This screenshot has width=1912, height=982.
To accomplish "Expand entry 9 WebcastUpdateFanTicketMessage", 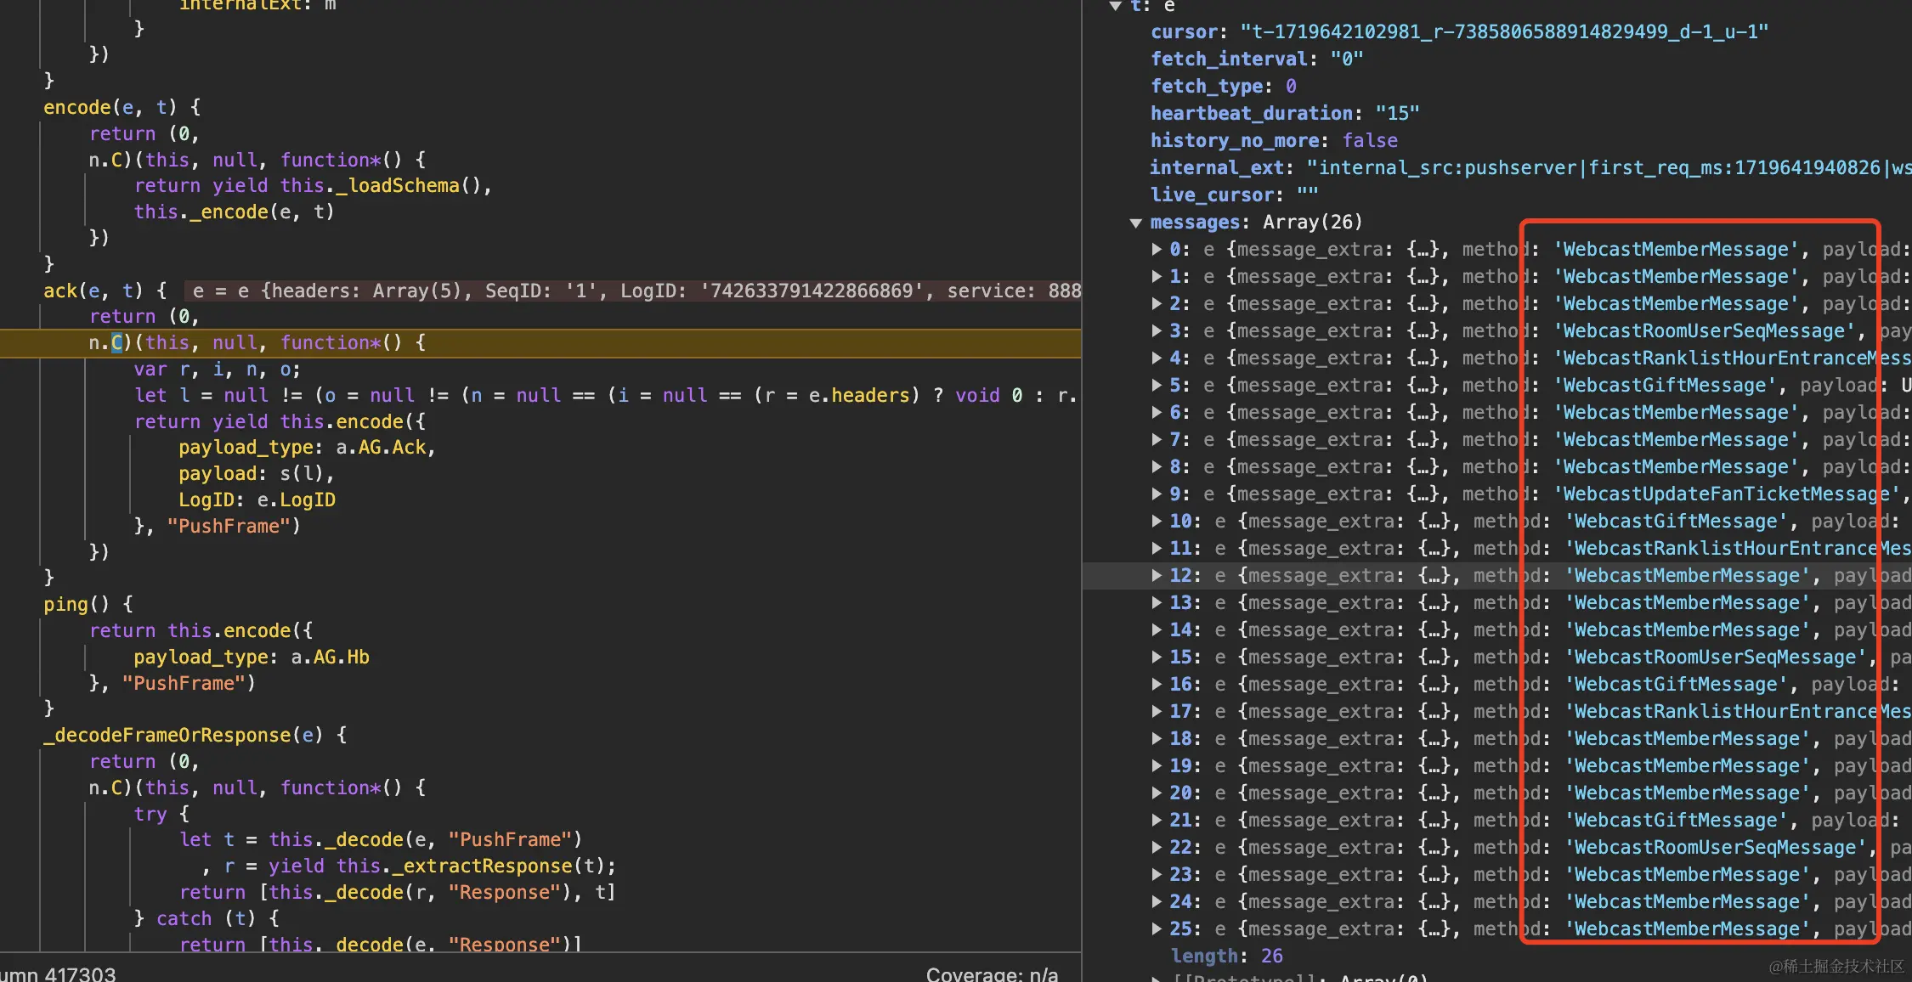I will 1157,494.
